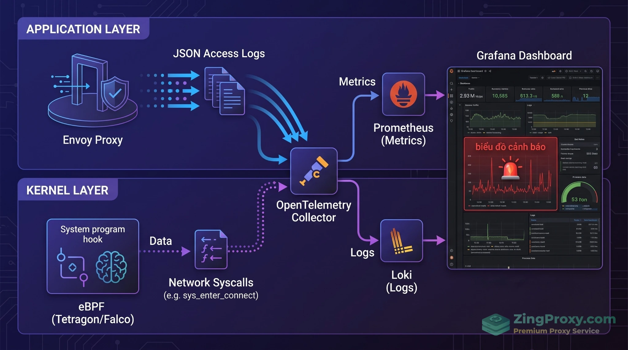Click the 613.3 stat panel

click(528, 94)
